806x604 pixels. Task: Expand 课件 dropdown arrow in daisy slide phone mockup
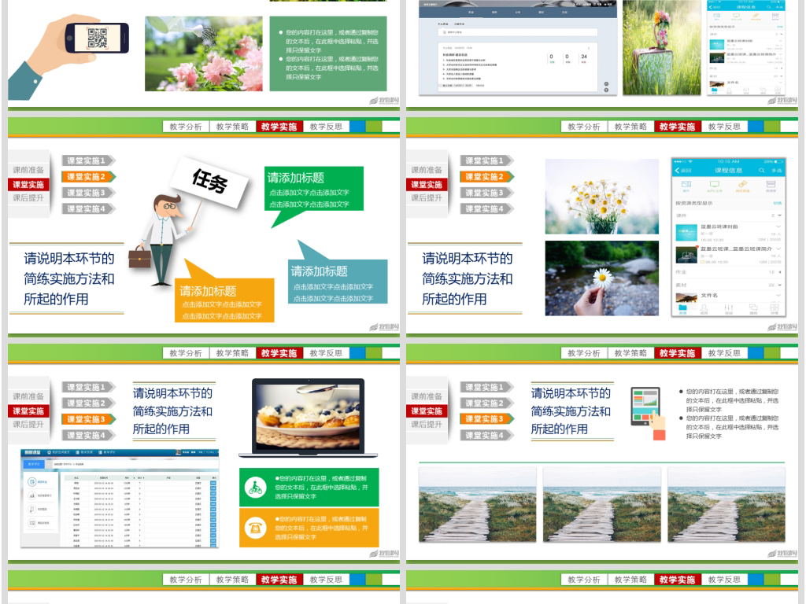[778, 215]
